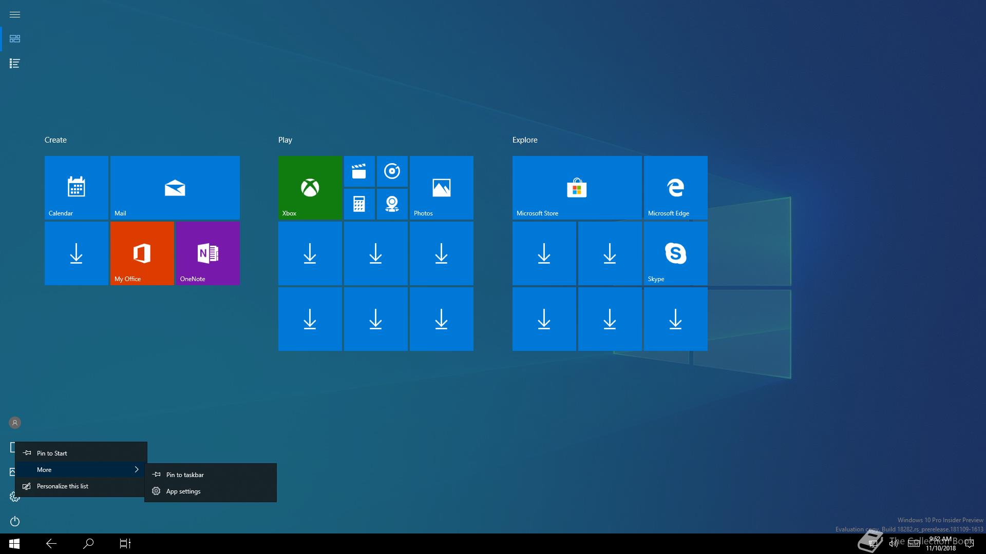This screenshot has height=554, width=986.
Task: Open the Camera webcam tile
Action: pos(392,204)
